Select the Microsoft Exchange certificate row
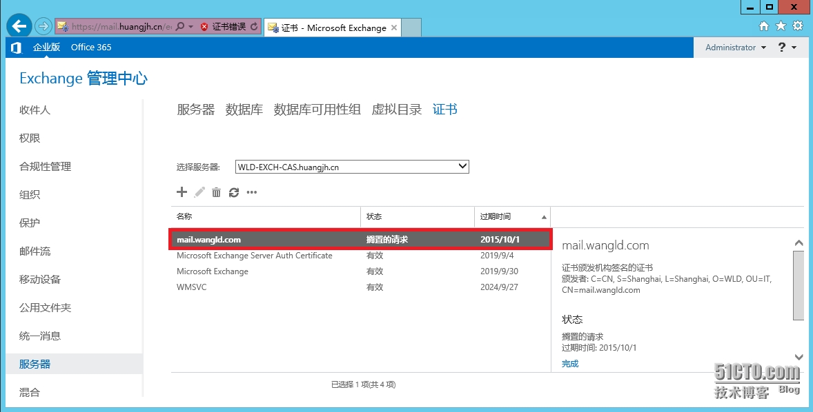This screenshot has width=813, height=412. pos(360,271)
